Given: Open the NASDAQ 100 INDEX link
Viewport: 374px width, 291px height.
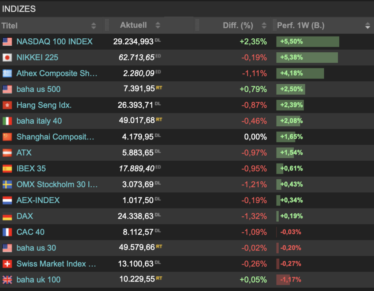Looking at the screenshot, I should point(54,42).
